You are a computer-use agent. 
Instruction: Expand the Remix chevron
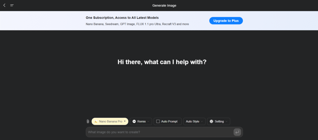pos(148,121)
